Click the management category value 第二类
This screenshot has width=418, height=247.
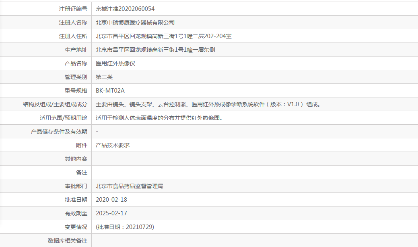(x=104, y=77)
